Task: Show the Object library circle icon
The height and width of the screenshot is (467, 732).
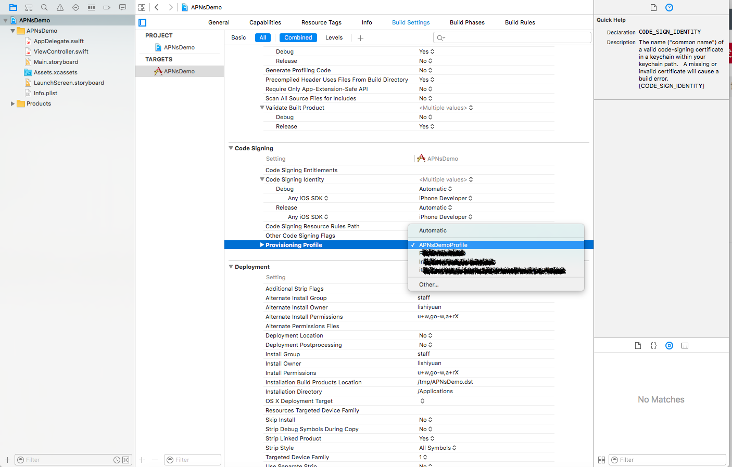Action: 669,345
